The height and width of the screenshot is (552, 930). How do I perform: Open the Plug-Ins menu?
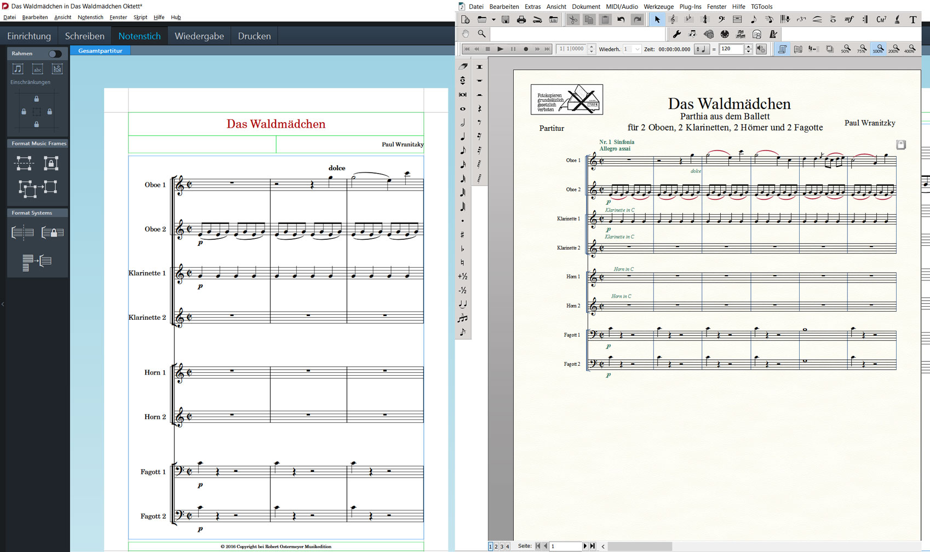click(x=690, y=7)
